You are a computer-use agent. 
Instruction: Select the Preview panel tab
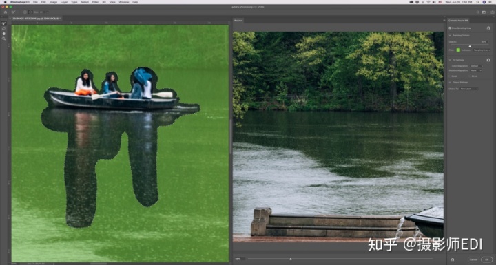238,21
